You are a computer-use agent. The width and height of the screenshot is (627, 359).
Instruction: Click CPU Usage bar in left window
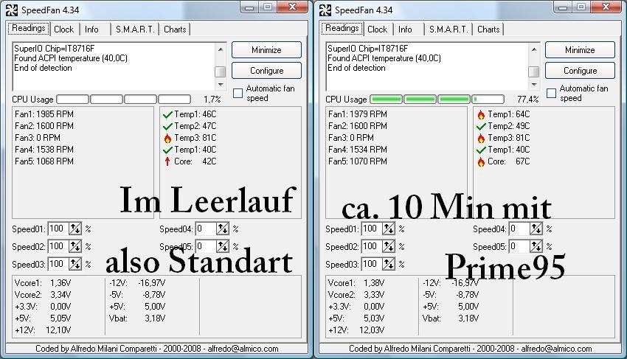(x=124, y=99)
